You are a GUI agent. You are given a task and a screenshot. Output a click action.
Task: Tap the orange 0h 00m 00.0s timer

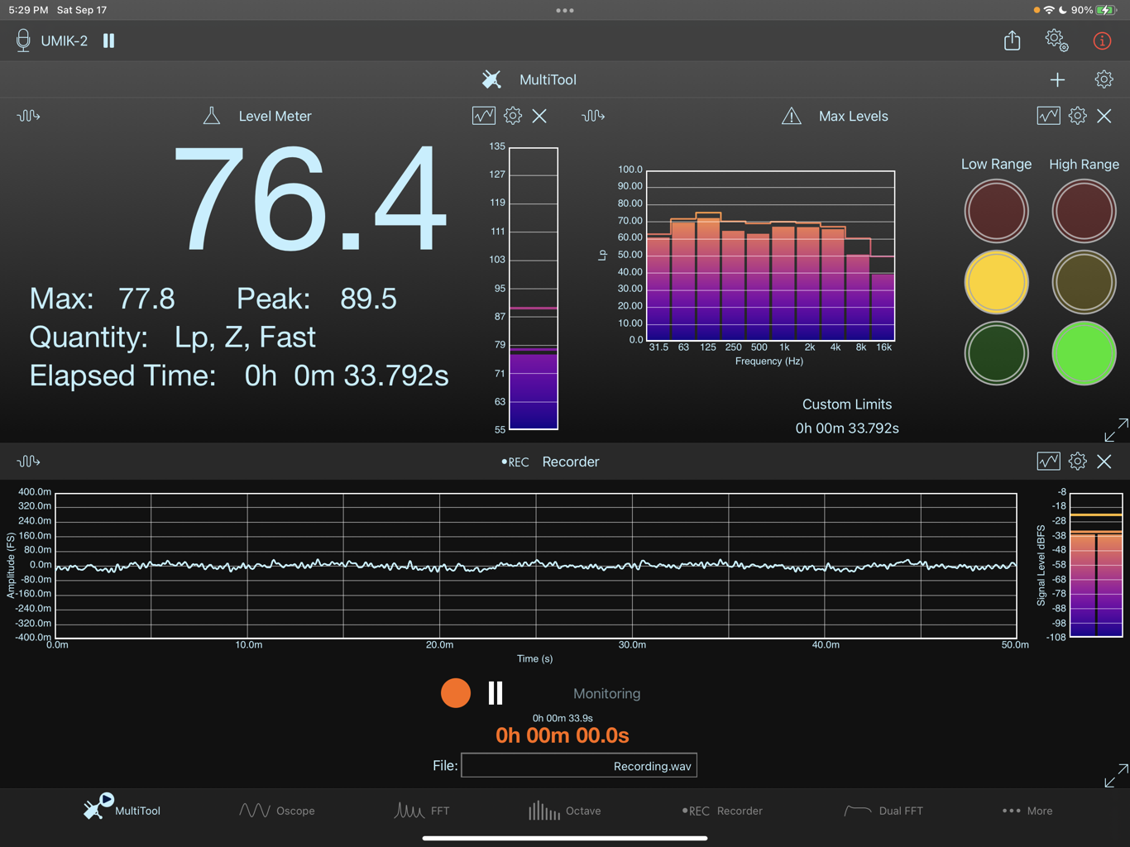pos(563,735)
